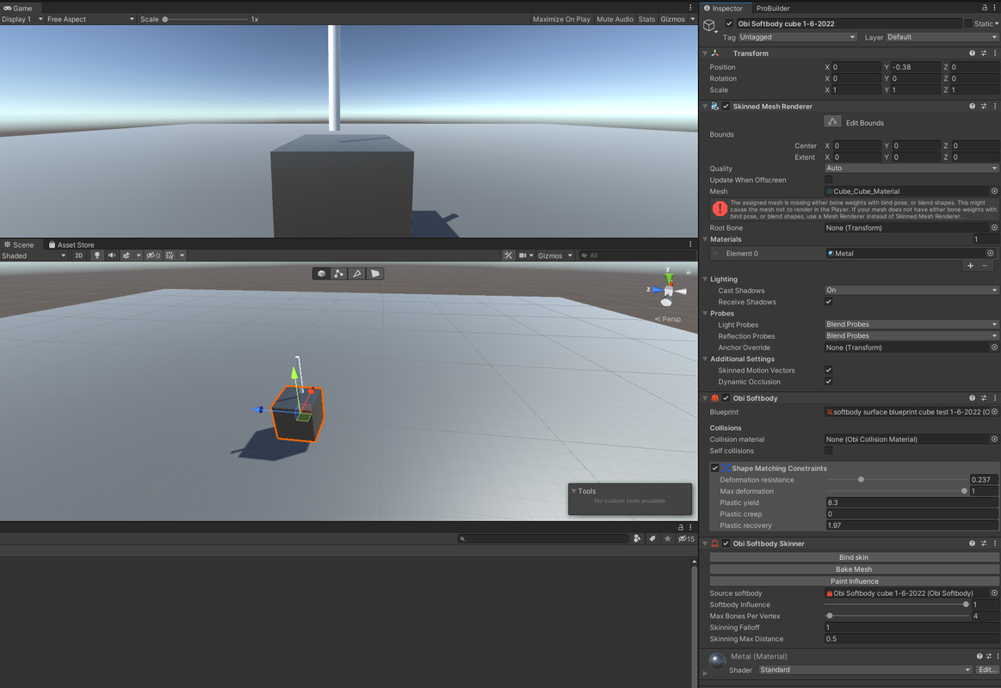Toggle scene effects (skybox, fog) icon
The width and height of the screenshot is (1001, 688).
tap(127, 255)
